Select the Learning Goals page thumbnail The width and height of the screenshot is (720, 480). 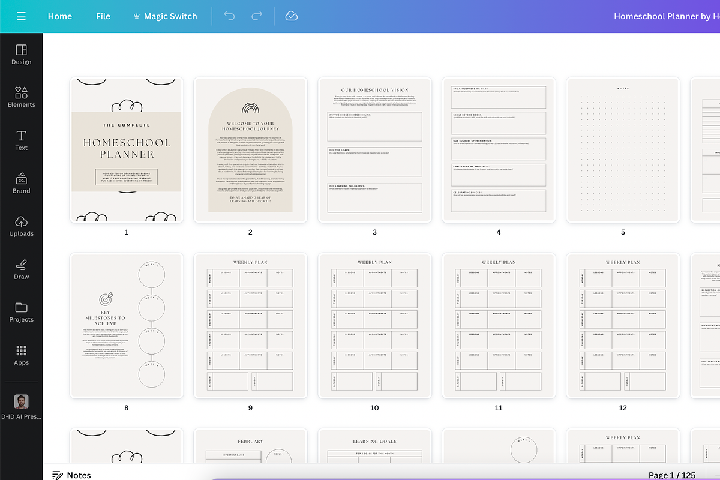(374, 446)
